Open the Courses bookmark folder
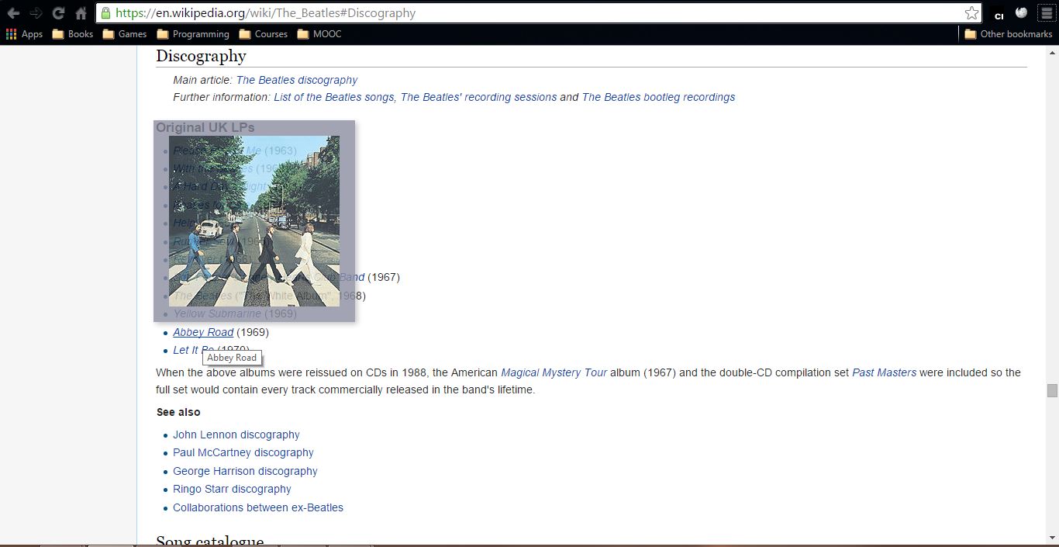The image size is (1059, 547). [264, 34]
